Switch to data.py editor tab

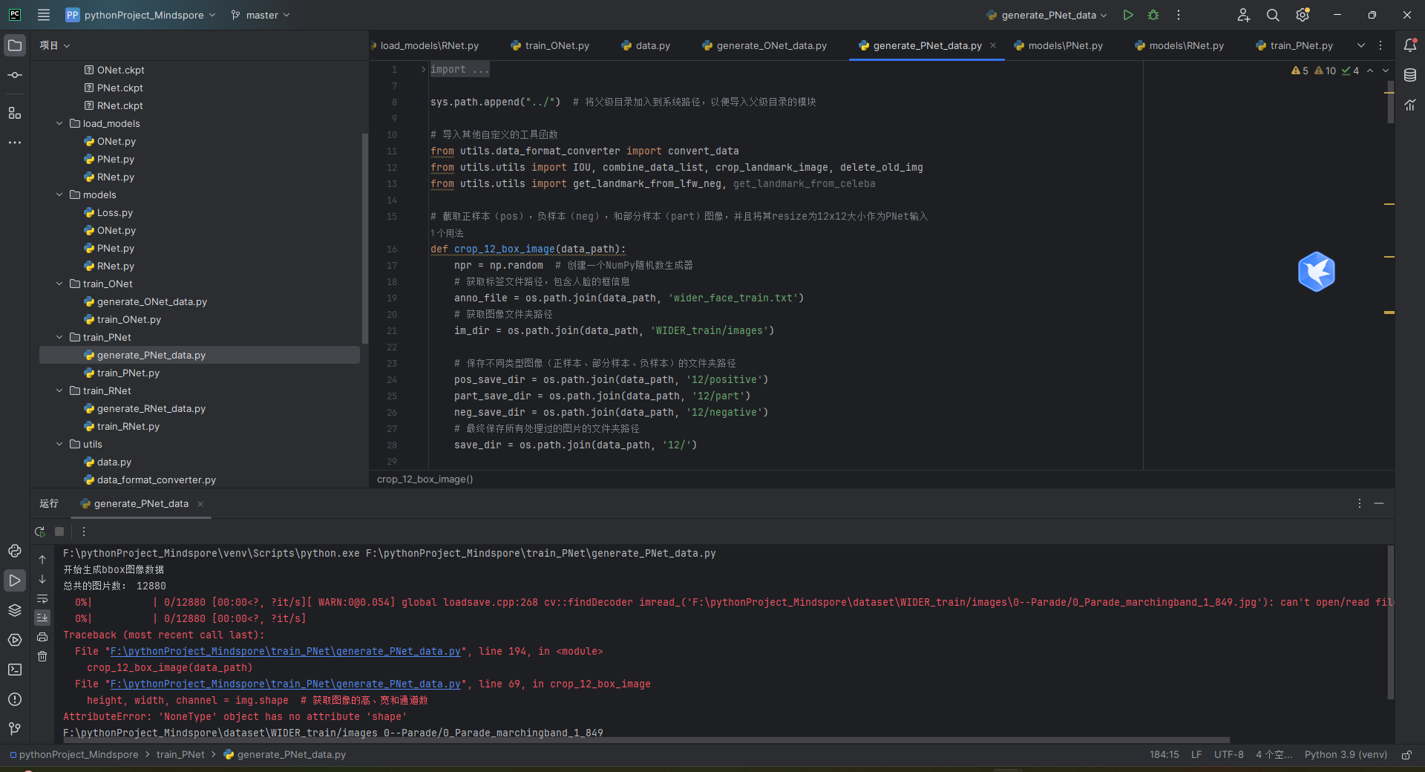[x=646, y=45]
